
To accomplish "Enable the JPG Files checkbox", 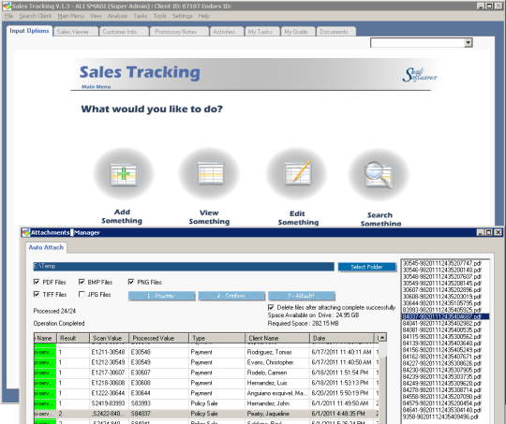I will point(82,295).
